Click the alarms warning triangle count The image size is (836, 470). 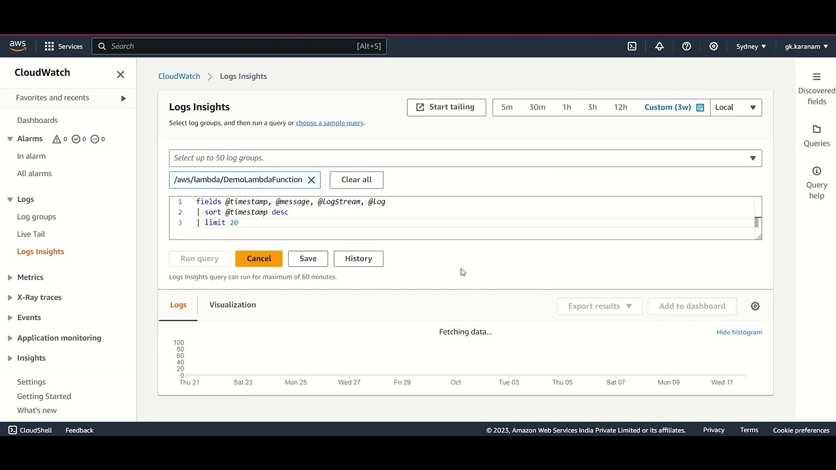point(59,139)
